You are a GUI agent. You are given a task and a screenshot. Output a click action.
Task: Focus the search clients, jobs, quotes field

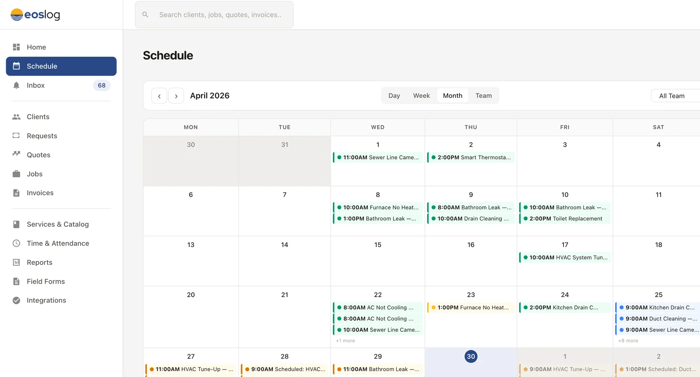[x=214, y=15]
